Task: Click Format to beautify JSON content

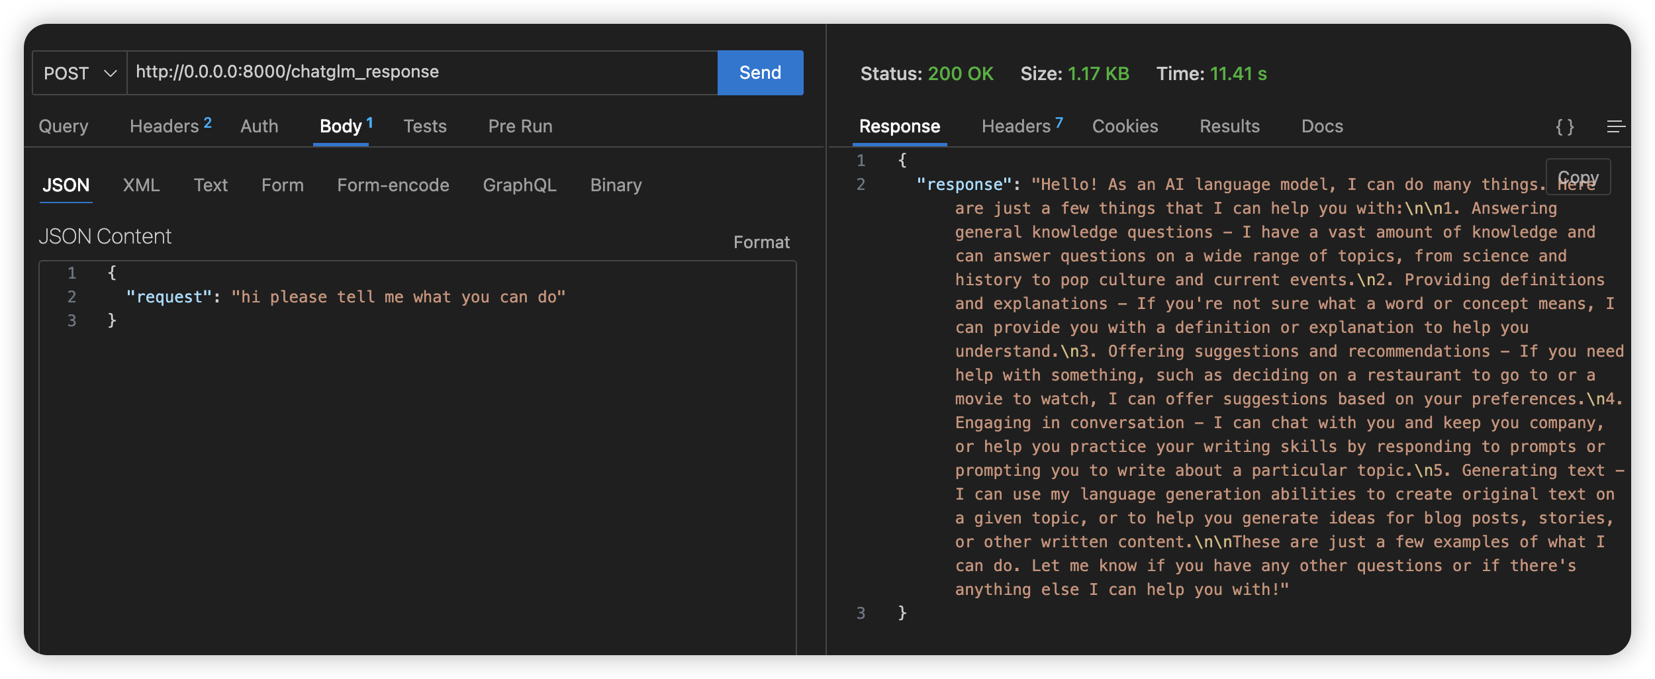Action: [761, 242]
